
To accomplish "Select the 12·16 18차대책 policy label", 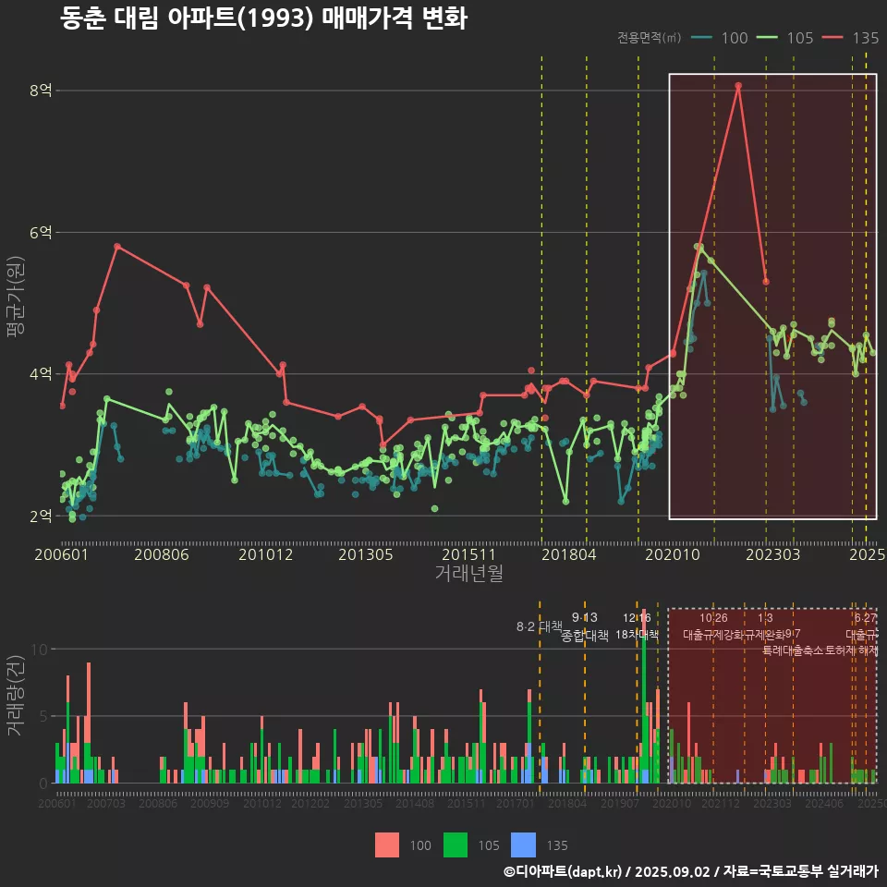I will coord(637,626).
